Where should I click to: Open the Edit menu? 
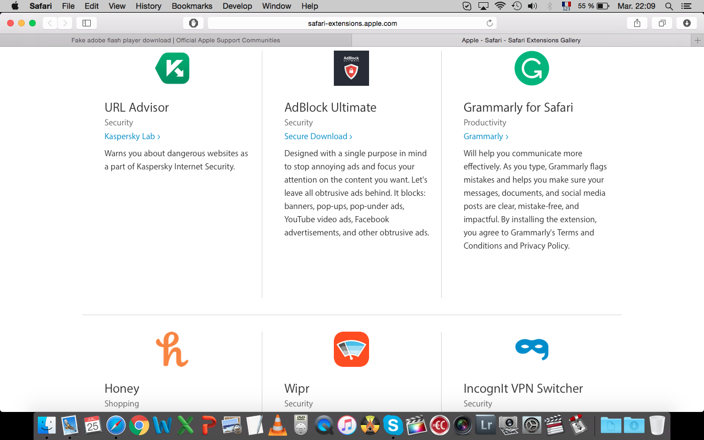(92, 6)
